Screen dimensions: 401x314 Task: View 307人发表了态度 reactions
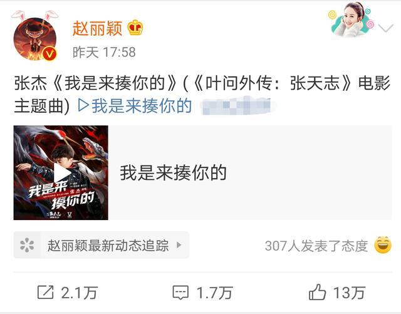[x=316, y=246]
